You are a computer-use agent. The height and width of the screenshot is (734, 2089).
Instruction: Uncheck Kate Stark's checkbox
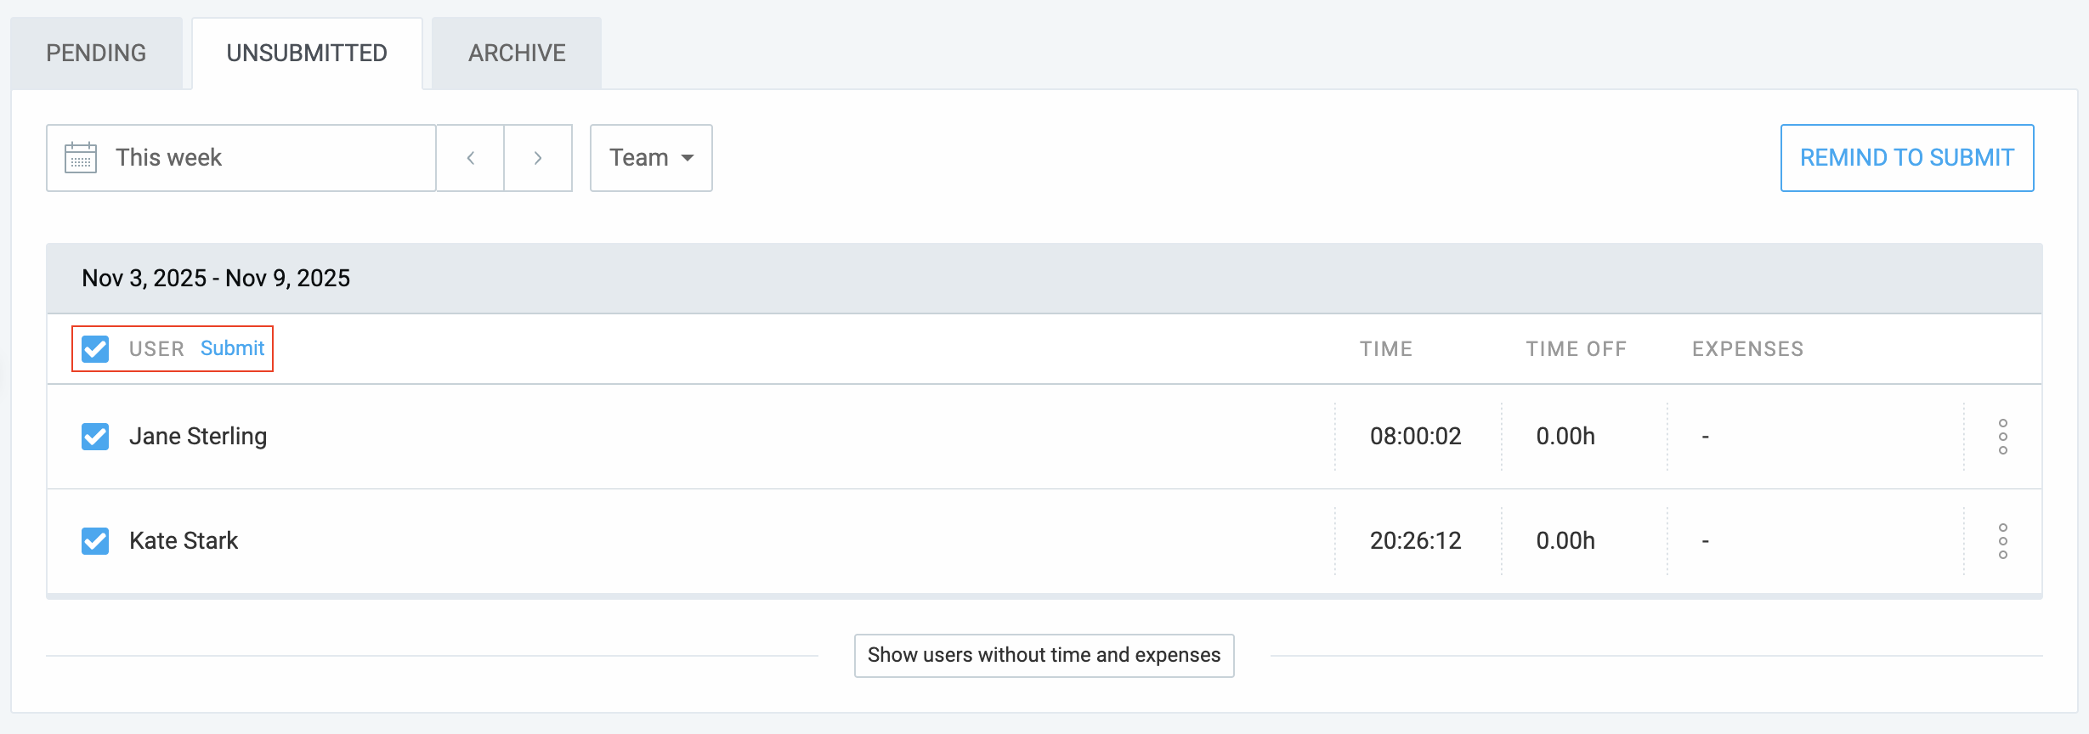tap(95, 541)
